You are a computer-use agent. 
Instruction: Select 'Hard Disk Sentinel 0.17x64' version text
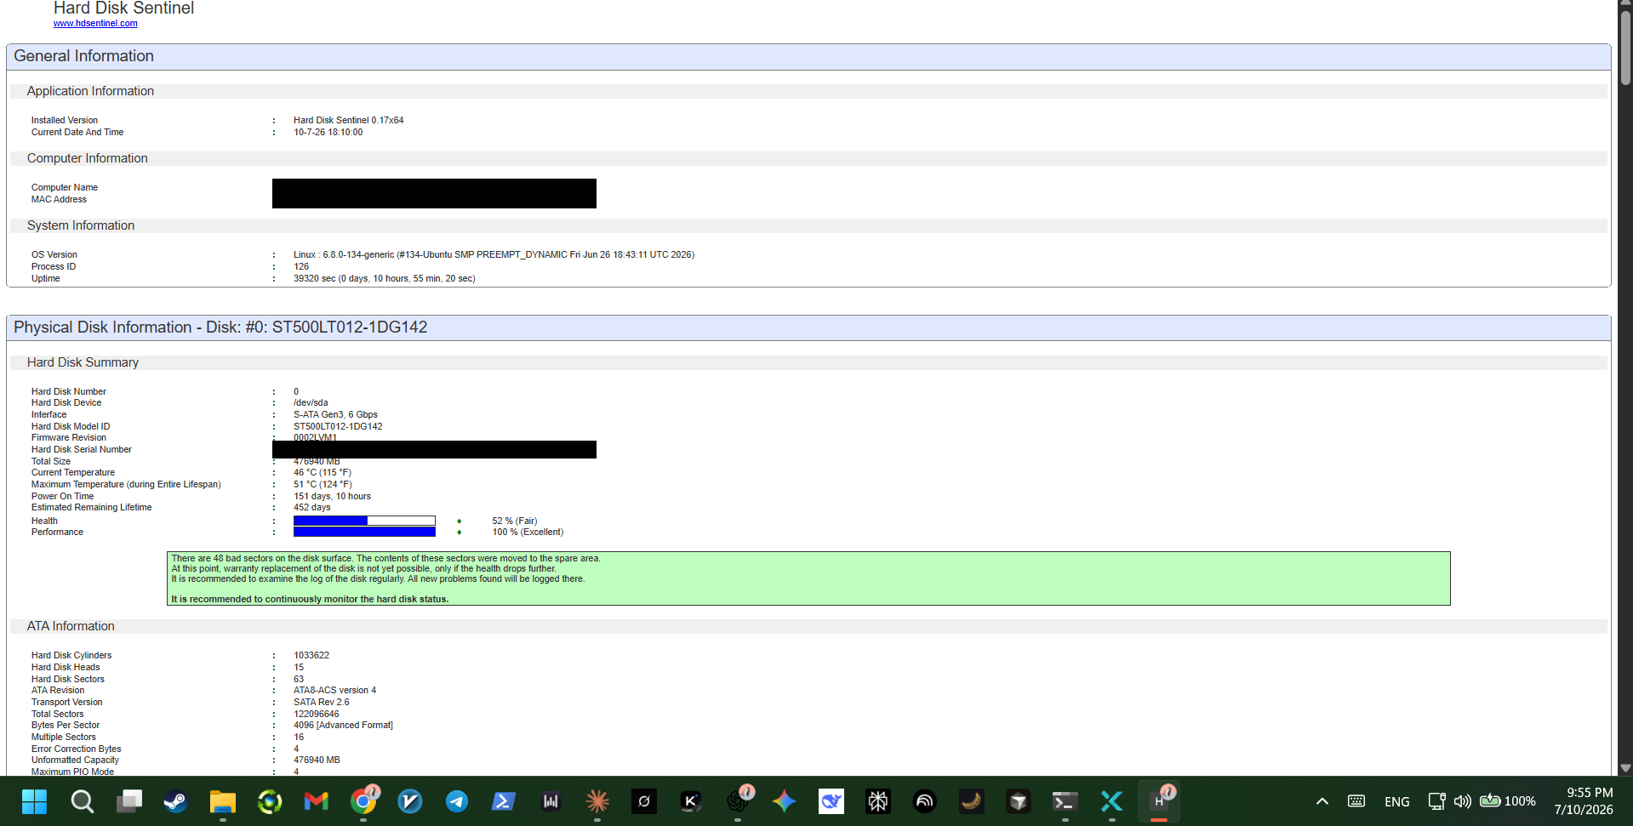[349, 121]
